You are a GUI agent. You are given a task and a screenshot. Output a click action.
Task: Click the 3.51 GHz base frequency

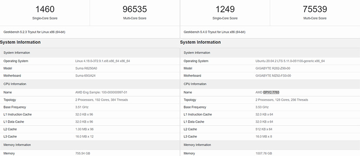tap(82, 107)
